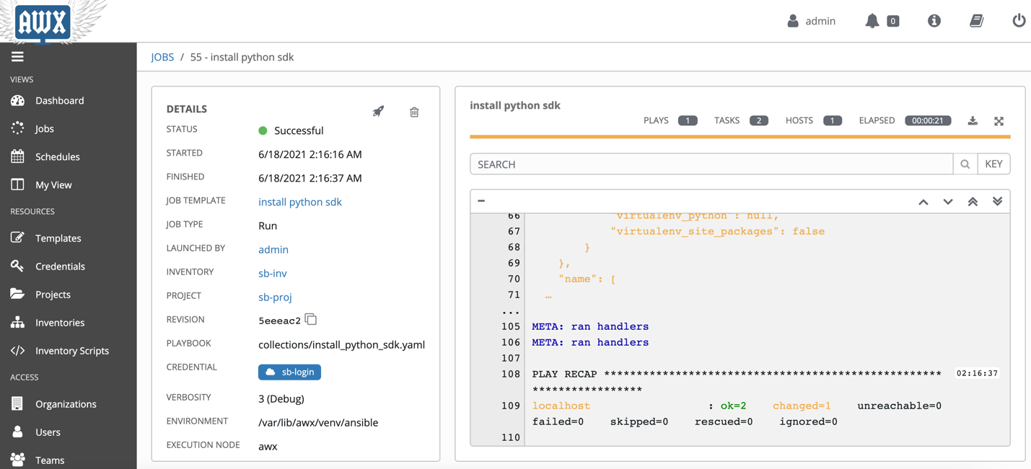1031x469 pixels.
Task: Click the output SEARCH field
Action: point(711,164)
